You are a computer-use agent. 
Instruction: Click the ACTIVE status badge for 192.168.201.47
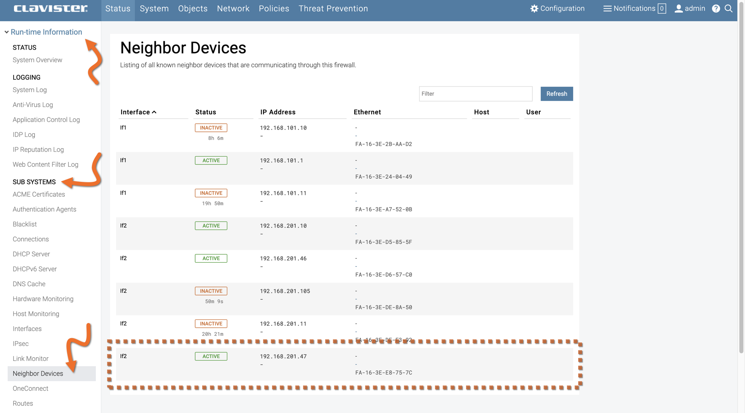pyautogui.click(x=211, y=356)
